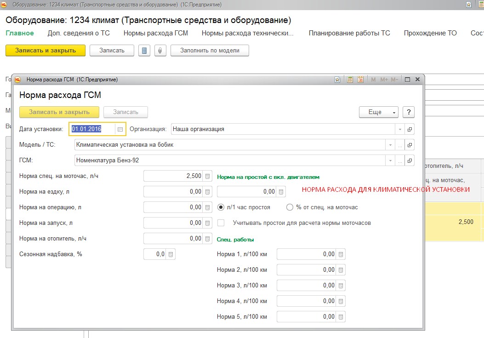The height and width of the screenshot is (338, 484).
Task: Click the Сезонная надбавка input field
Action: pyautogui.click(x=154, y=254)
